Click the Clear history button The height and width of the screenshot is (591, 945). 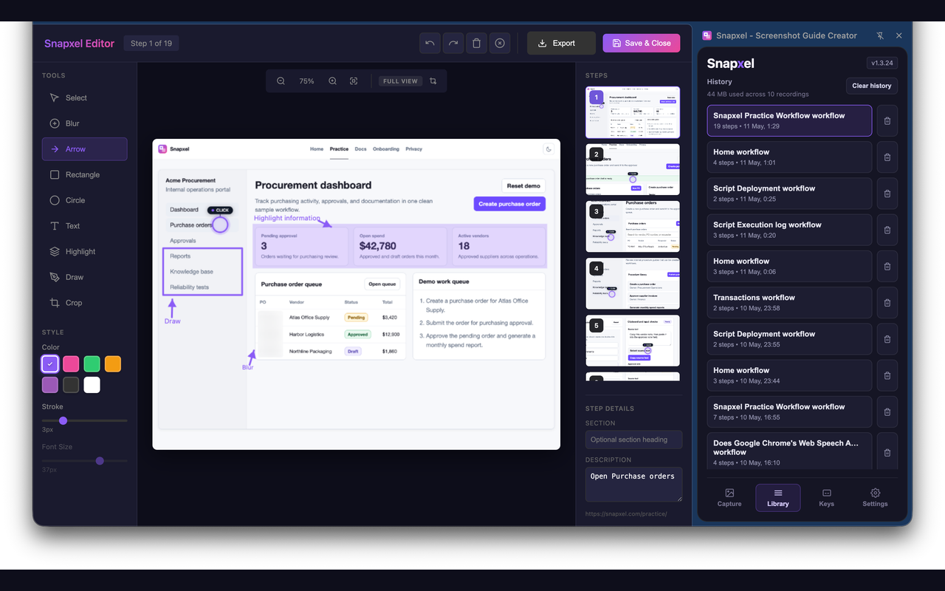(x=871, y=86)
